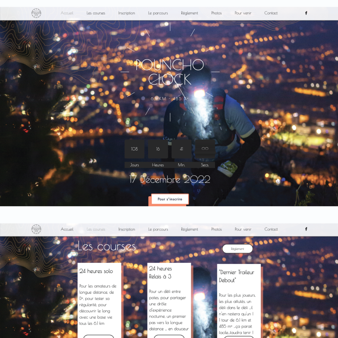Screen dimensions: 338x338
Task: Choose Pour venir in the lower navigation bar
Action: pos(243,229)
